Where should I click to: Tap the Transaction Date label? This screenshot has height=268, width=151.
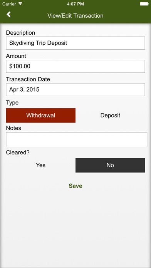28,79
